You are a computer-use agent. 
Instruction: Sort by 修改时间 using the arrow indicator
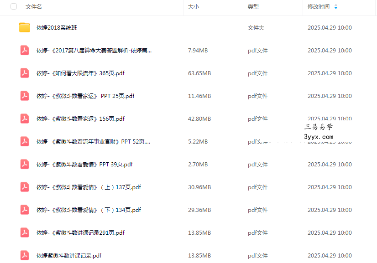click(336, 7)
